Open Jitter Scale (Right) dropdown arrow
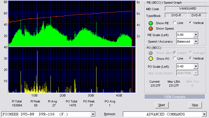Viewport: 209px width, 118px height. click(196, 73)
